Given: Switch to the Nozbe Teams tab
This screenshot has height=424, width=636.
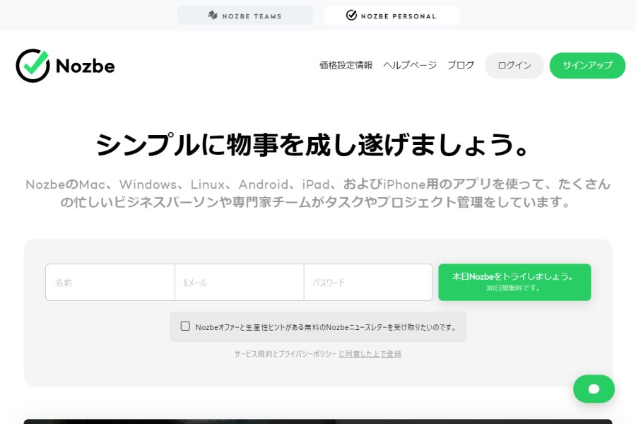Looking at the screenshot, I should pos(245,15).
